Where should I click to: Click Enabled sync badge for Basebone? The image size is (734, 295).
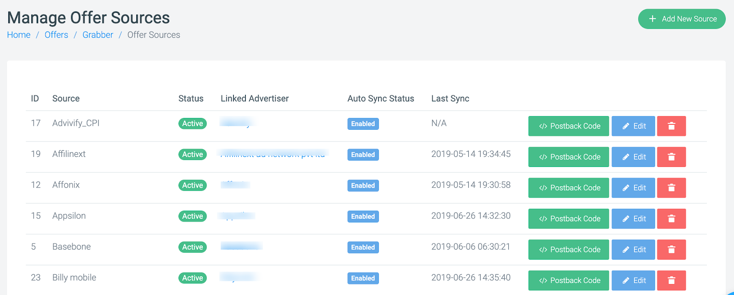pyautogui.click(x=363, y=247)
